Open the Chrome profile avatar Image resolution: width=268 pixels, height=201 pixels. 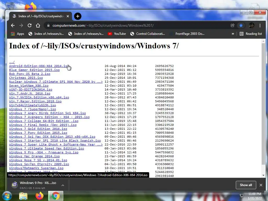(x=252, y=25)
